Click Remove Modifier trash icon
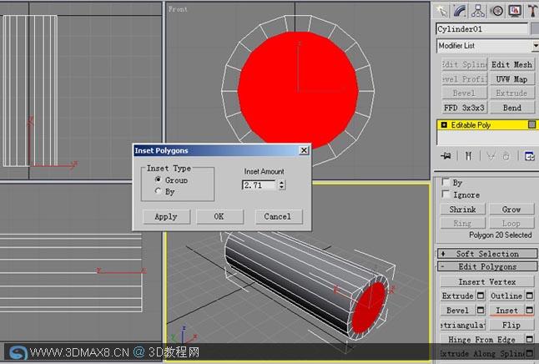This screenshot has width=539, height=364. (x=506, y=156)
